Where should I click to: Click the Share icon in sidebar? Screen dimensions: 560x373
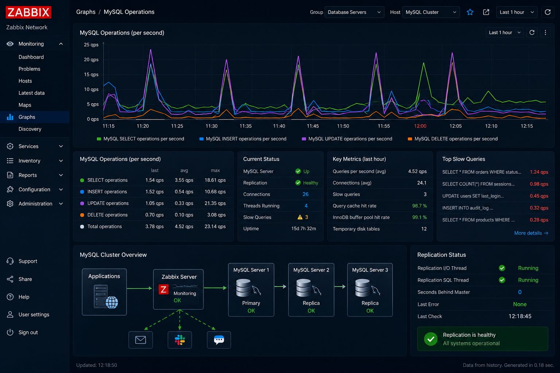[x=10, y=279]
